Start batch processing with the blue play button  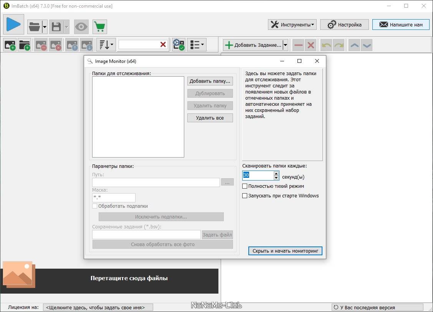point(13,25)
